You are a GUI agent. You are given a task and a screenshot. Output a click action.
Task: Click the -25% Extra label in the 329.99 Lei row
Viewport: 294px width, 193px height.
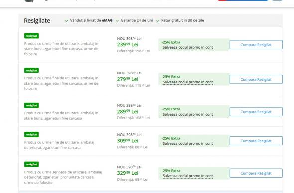point(171,171)
